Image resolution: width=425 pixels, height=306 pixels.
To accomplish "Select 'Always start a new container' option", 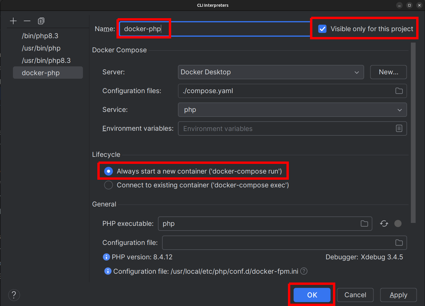I will click(x=109, y=171).
